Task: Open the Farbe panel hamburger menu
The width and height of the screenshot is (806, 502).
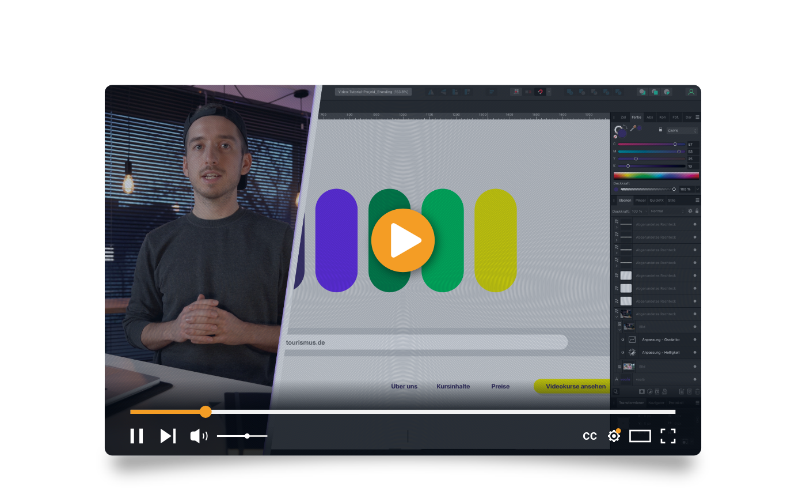Action: click(697, 117)
